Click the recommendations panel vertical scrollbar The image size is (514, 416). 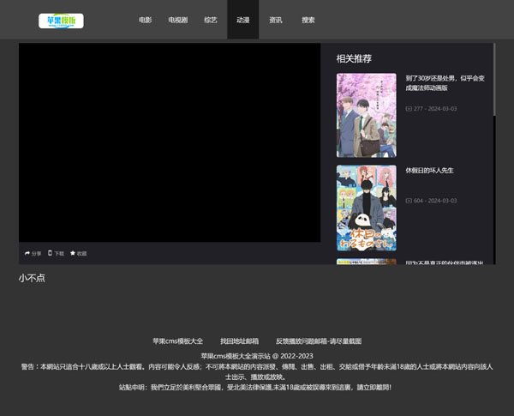click(494, 154)
